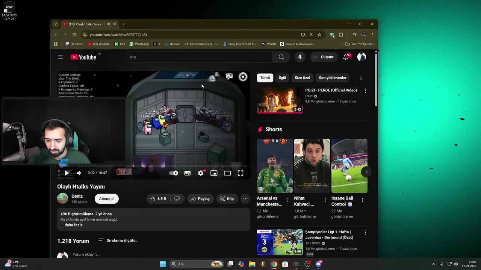Viewport: 481px width, 270px height.
Task: Open Chrome media control icon
Action: [354, 34]
